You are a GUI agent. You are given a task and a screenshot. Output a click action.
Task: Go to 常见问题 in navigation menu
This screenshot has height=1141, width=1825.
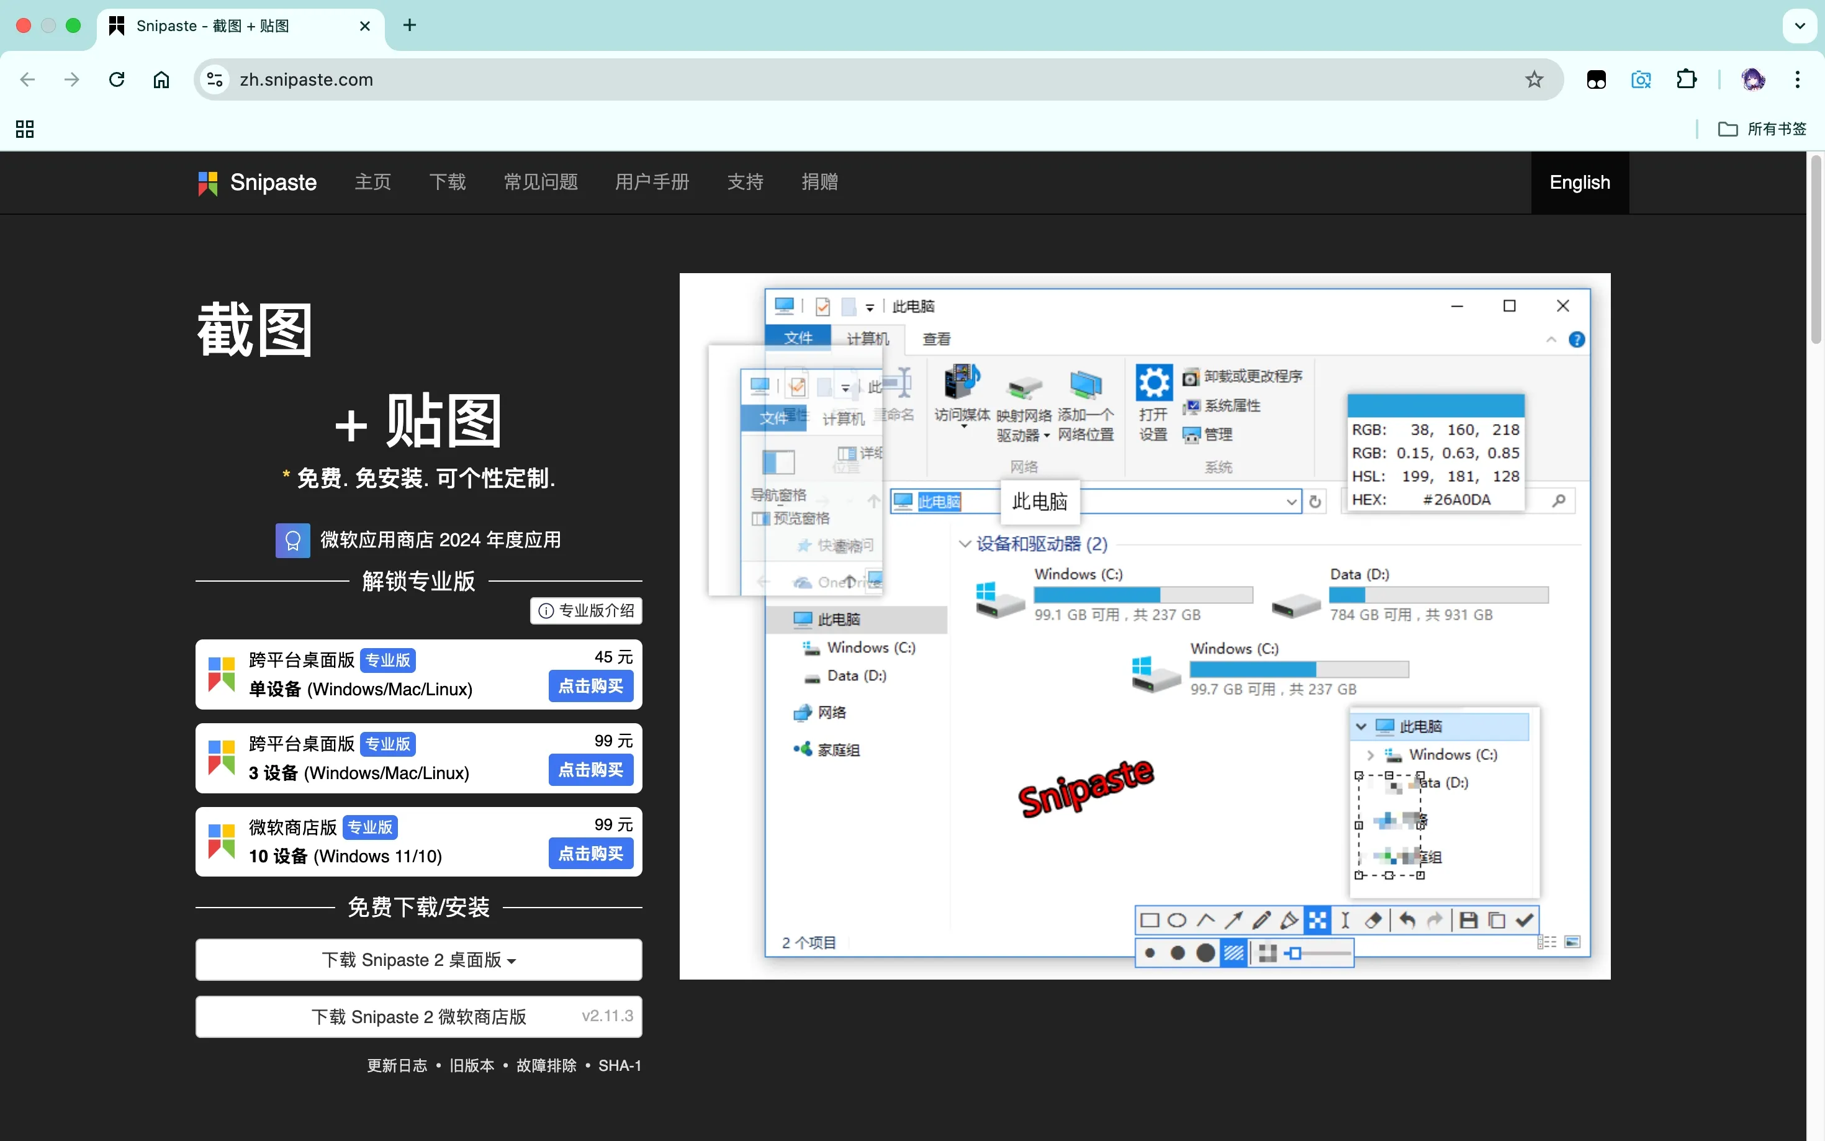click(540, 183)
